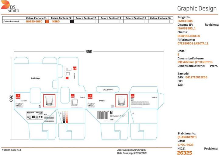This screenshot has height=155, width=219.
Task: Select the glass photo under the 072290805 tab
Action: coord(121,101)
